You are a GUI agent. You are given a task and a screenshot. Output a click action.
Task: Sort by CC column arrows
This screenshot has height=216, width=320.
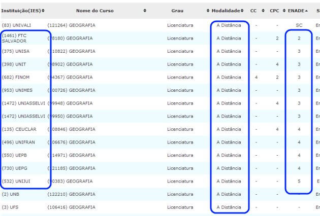click(263, 11)
